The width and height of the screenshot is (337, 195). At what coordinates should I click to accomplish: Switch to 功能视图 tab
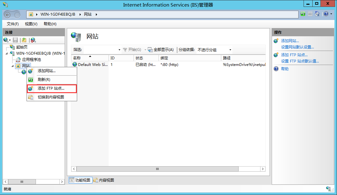click(80, 180)
